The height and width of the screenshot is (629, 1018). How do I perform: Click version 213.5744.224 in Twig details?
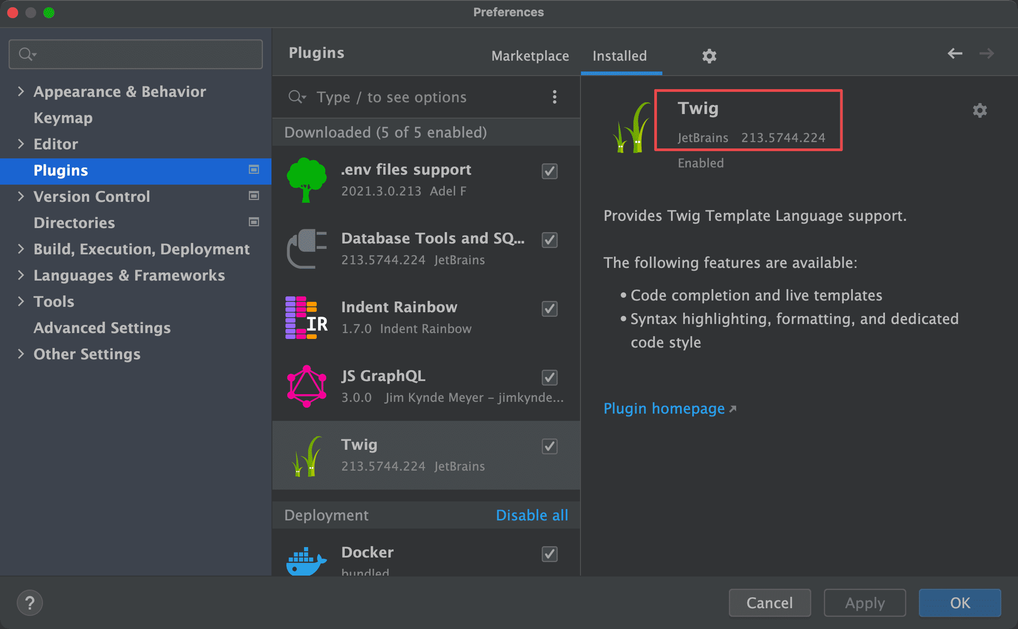click(783, 138)
